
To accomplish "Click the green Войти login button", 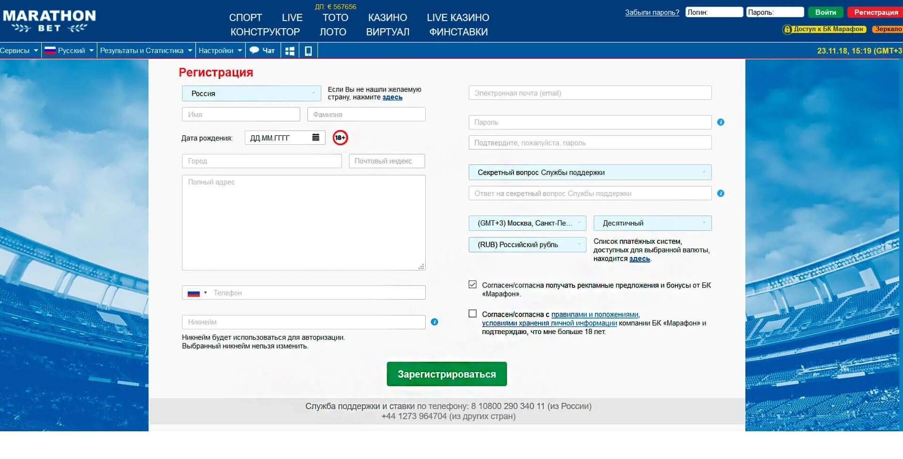I will 825,12.
